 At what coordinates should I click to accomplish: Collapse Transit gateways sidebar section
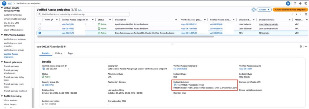(2, 62)
